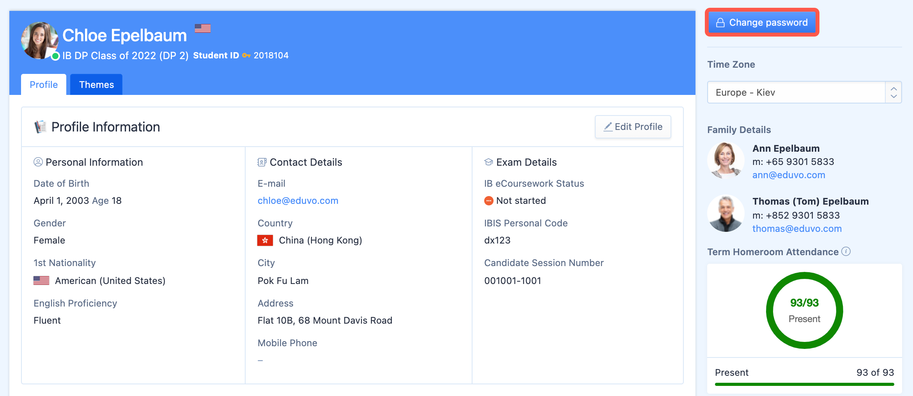Image resolution: width=913 pixels, height=396 pixels.
Task: Click the Fluent English proficiency value
Action: click(47, 321)
